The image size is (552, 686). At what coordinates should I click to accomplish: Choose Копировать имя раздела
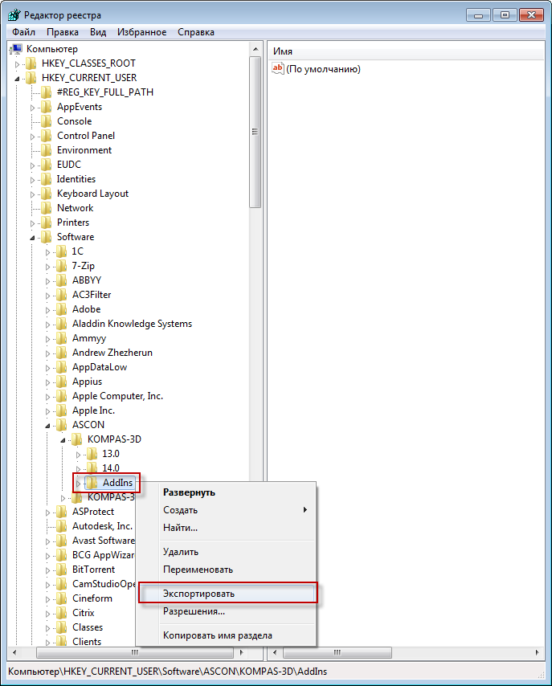[x=226, y=635]
